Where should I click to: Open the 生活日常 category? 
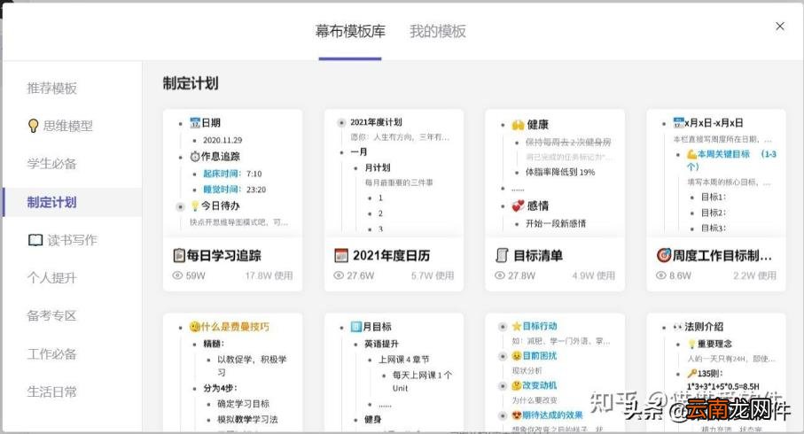(x=51, y=392)
